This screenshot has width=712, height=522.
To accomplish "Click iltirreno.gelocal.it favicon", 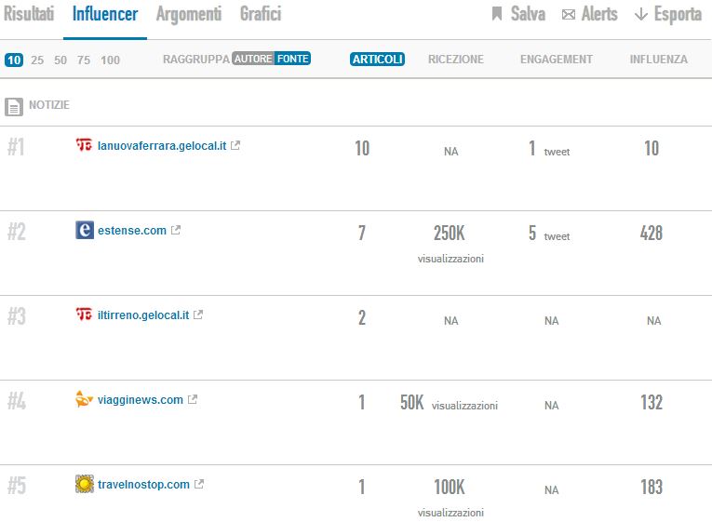I will click(84, 315).
